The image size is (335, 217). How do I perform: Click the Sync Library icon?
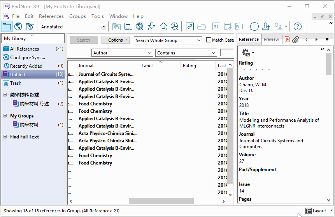[x=254, y=27]
